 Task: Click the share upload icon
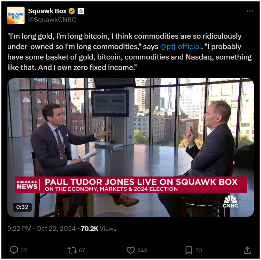pyautogui.click(x=247, y=250)
